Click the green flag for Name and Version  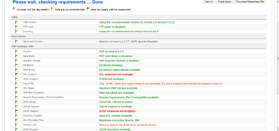(17, 41)
